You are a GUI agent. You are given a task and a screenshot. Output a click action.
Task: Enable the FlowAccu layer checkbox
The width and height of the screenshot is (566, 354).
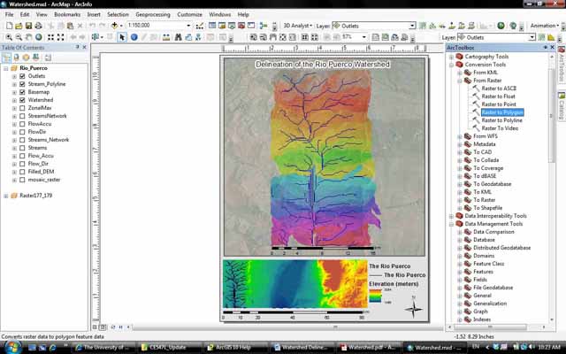tap(22, 124)
